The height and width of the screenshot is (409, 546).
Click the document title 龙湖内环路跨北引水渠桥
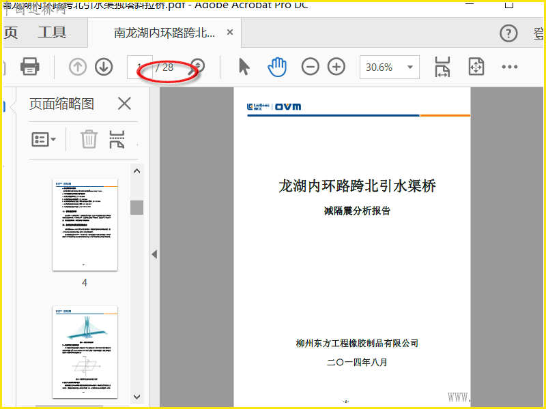pos(357,185)
